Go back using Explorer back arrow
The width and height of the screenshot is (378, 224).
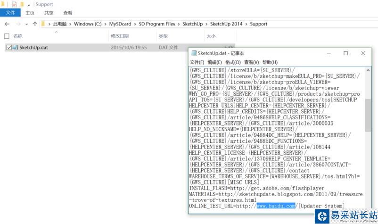pyautogui.click(x=7, y=24)
